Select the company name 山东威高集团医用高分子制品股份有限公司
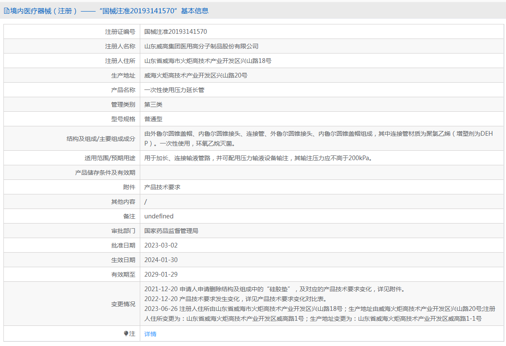The height and width of the screenshot is (346, 506). tap(202, 46)
